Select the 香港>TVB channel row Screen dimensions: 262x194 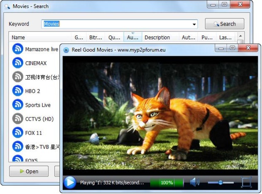click(35, 147)
